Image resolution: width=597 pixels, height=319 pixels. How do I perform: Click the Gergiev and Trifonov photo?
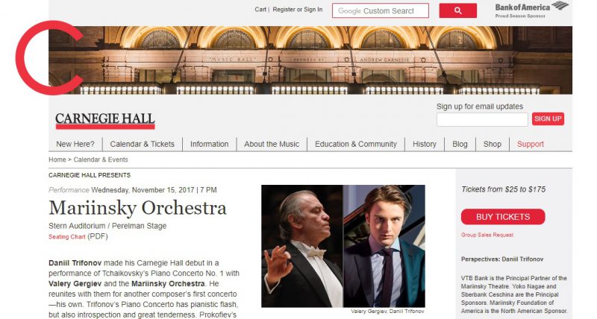[343, 246]
